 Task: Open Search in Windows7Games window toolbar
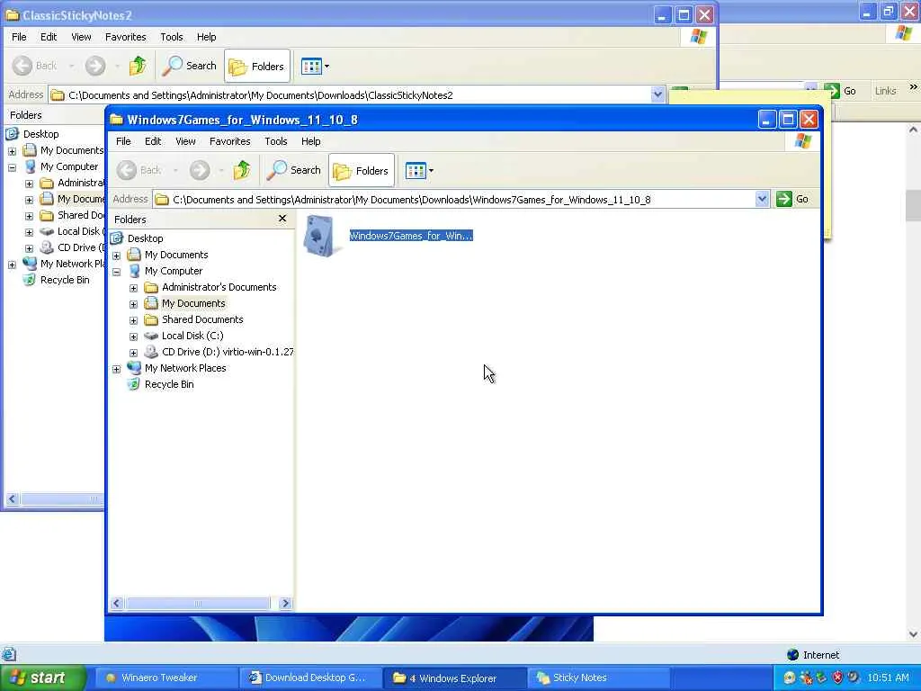294,170
